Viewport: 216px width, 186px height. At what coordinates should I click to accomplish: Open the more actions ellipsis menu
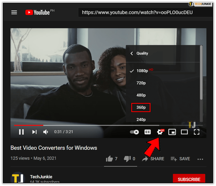tap(200, 159)
